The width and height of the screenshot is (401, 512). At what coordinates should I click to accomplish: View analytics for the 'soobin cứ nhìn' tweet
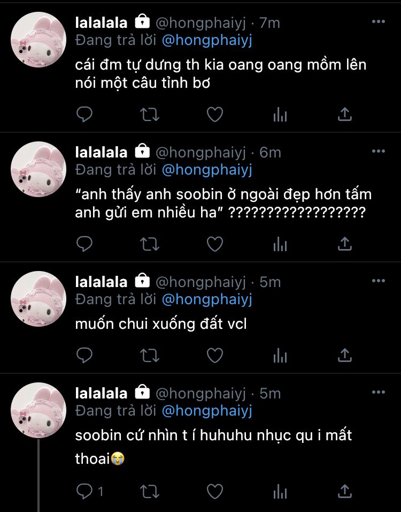click(280, 492)
